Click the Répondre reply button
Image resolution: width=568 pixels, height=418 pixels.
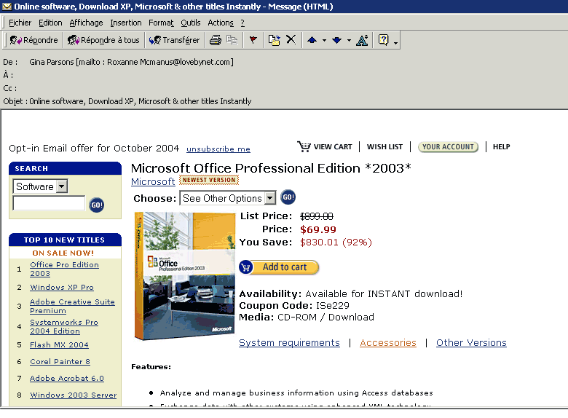tap(33, 40)
